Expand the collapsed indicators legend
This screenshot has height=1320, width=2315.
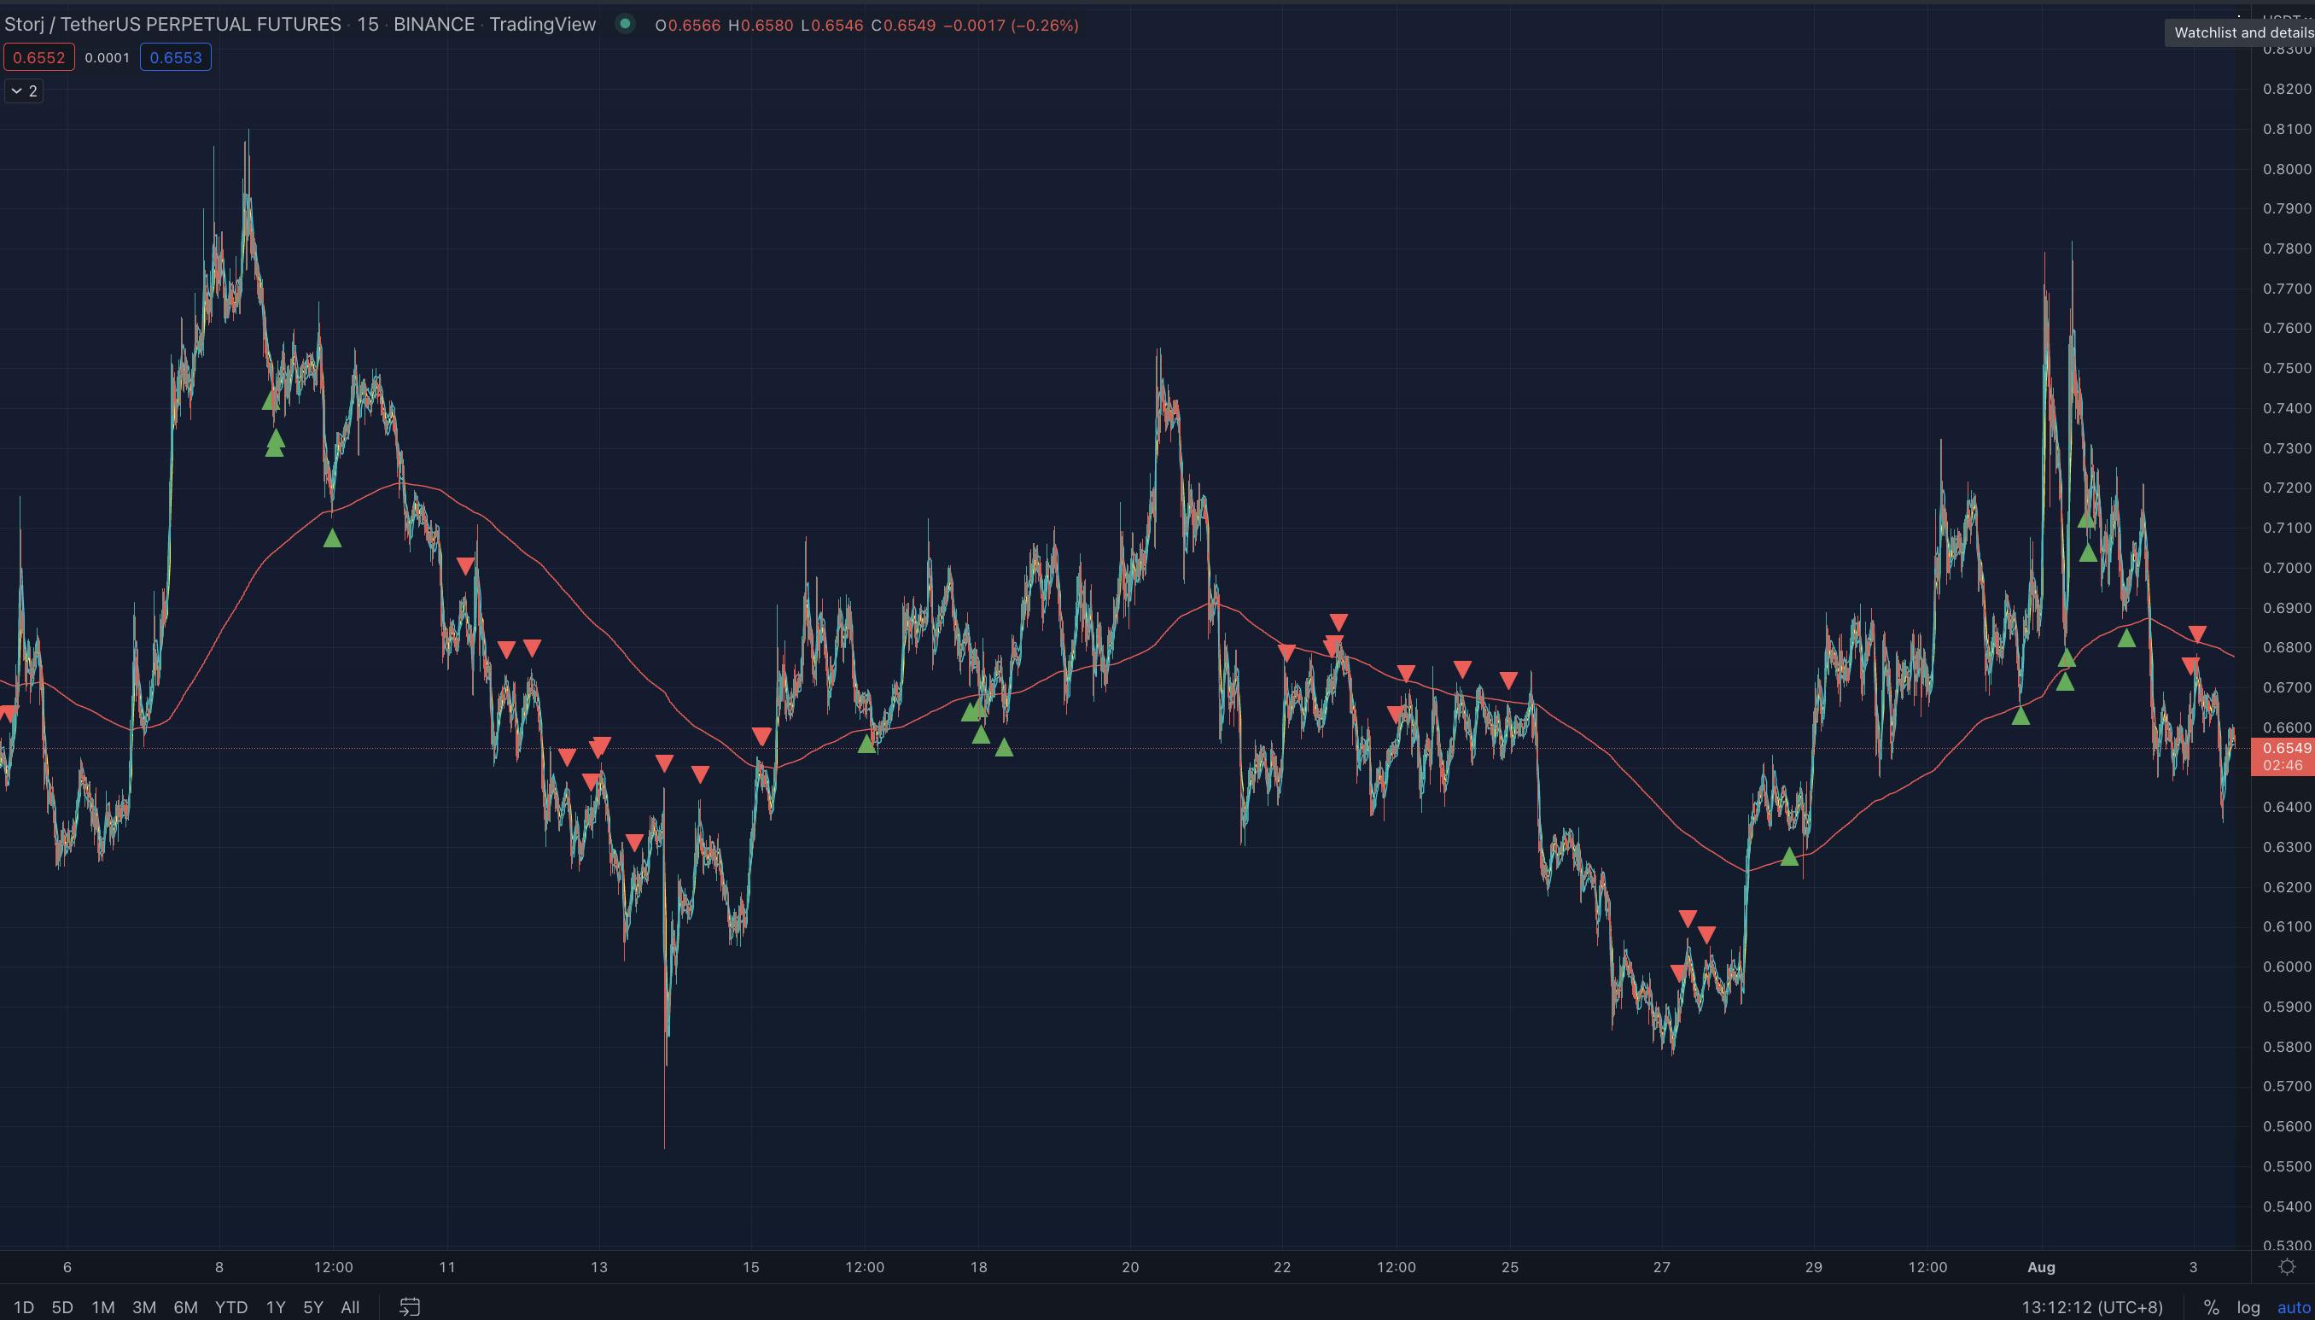coord(24,91)
